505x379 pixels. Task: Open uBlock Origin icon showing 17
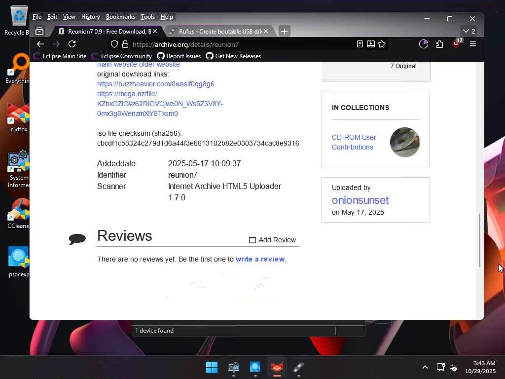pyautogui.click(x=457, y=43)
